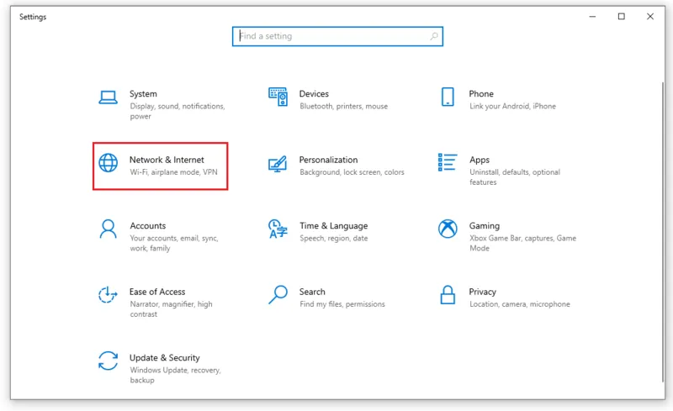The width and height of the screenshot is (673, 411).
Task: Click the System laptop icon
Action: click(x=108, y=97)
